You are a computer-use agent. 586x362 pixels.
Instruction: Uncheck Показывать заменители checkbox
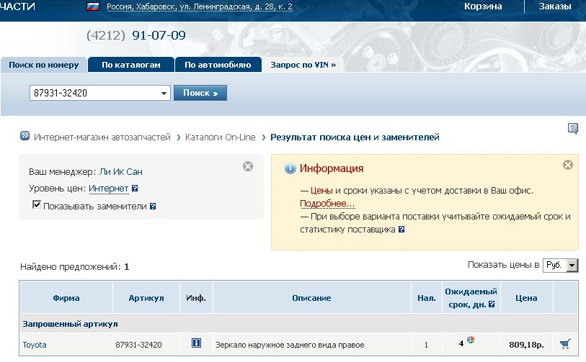pyautogui.click(x=37, y=206)
